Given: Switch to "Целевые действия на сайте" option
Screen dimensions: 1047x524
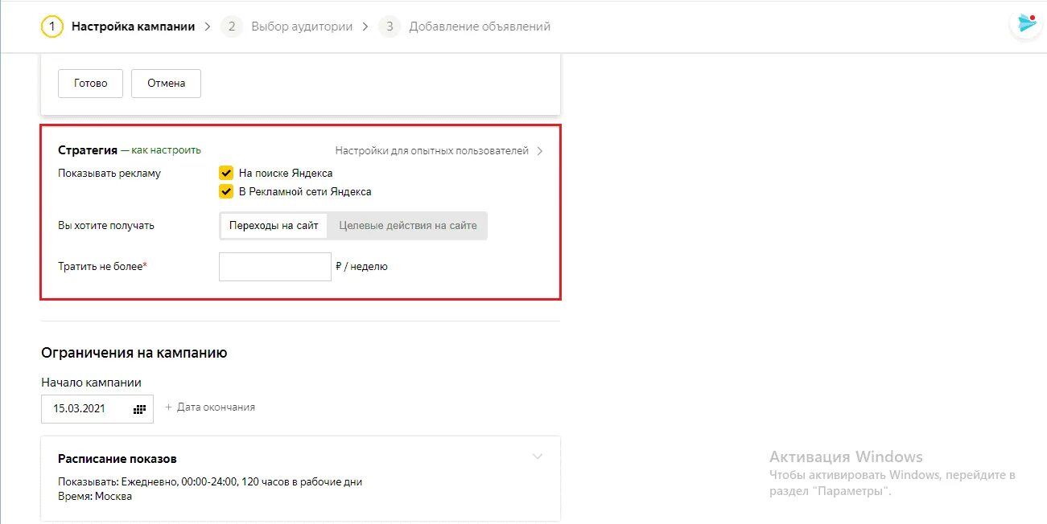Looking at the screenshot, I should pyautogui.click(x=408, y=226).
